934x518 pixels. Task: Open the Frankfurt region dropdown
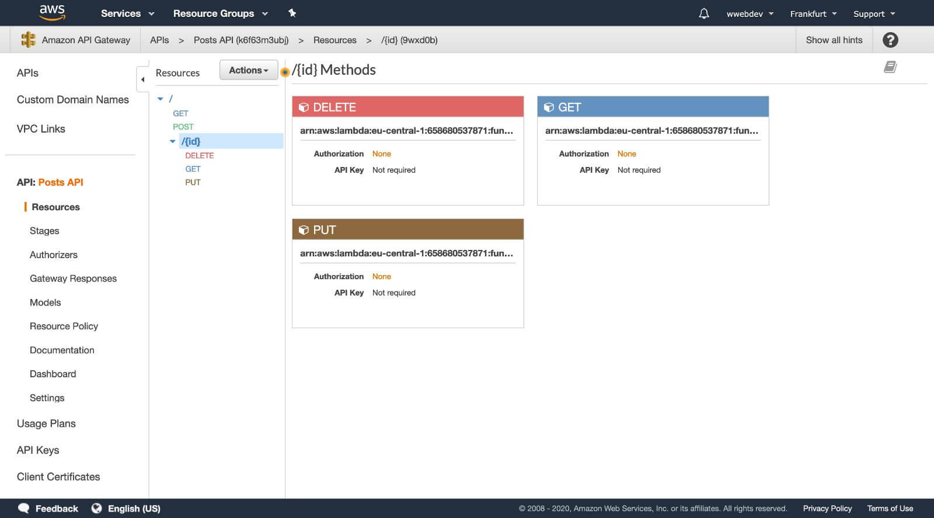[813, 13]
